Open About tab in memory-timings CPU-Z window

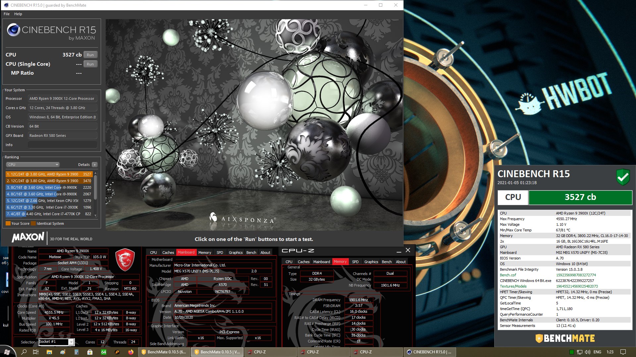click(x=401, y=262)
